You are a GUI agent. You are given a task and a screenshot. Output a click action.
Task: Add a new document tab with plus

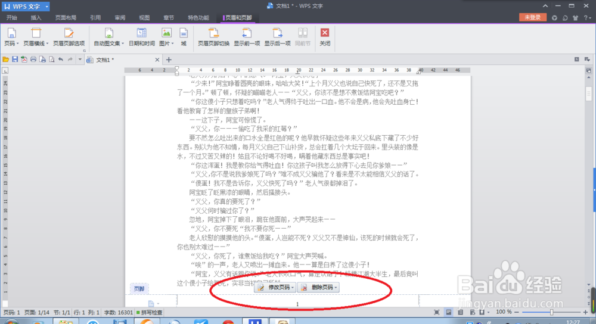point(169,60)
